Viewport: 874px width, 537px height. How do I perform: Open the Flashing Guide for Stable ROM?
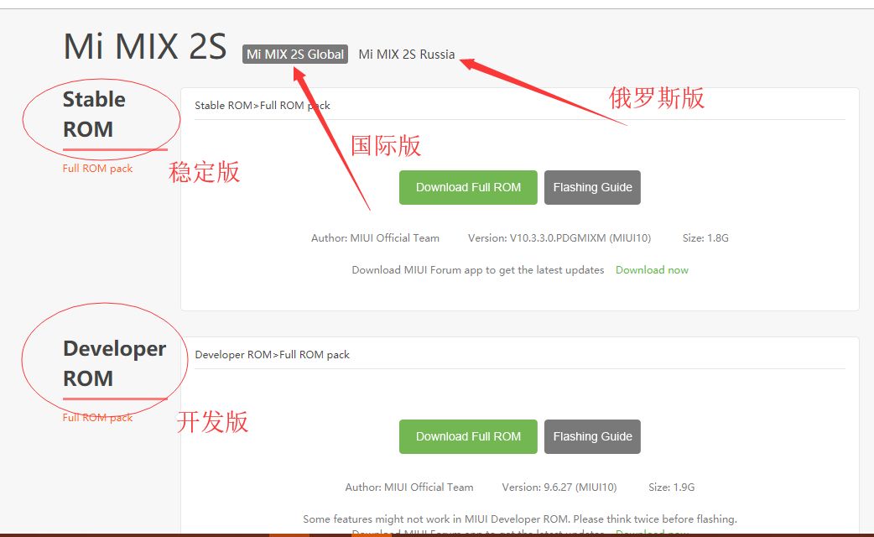point(592,187)
